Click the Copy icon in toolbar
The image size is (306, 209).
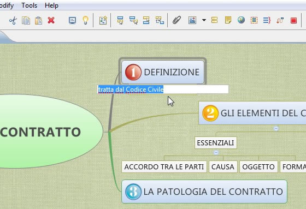click(x=26, y=20)
